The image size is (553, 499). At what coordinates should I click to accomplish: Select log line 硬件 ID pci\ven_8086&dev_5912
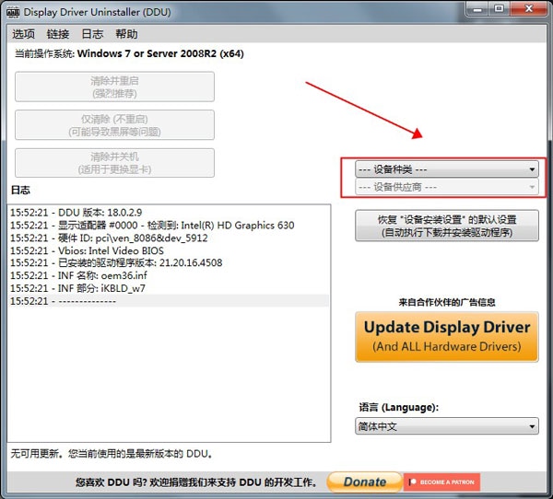(170, 238)
